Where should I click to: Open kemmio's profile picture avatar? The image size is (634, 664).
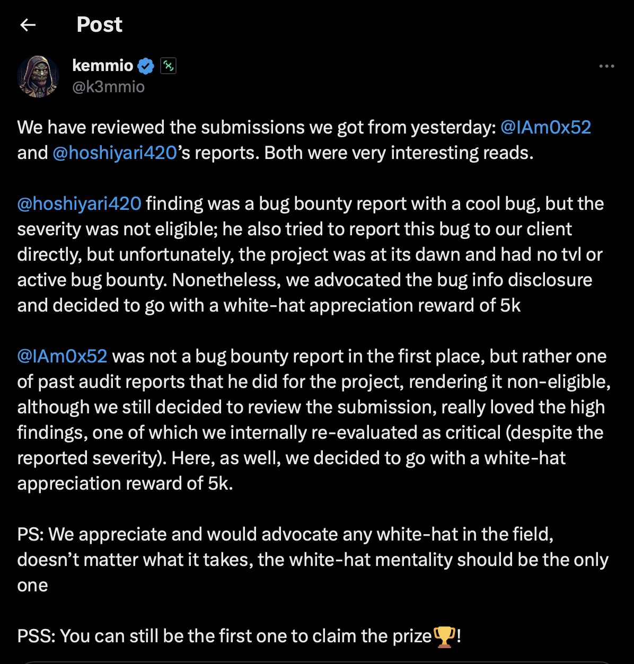point(38,76)
